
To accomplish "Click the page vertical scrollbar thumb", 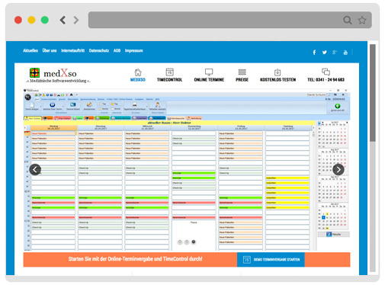I will point(373,93).
